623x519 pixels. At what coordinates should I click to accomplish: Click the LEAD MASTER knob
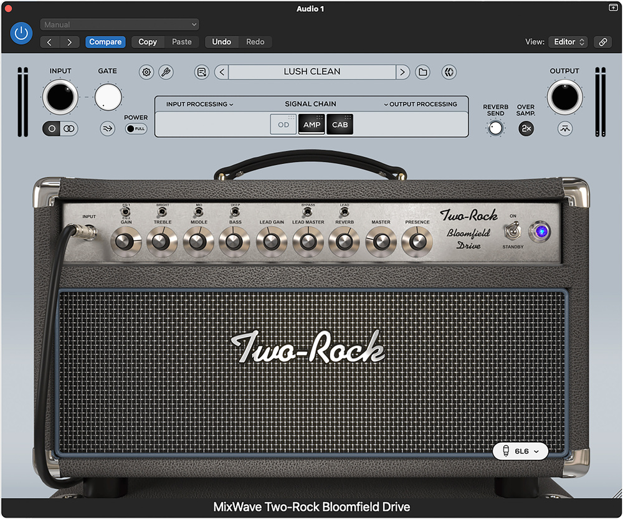point(308,242)
